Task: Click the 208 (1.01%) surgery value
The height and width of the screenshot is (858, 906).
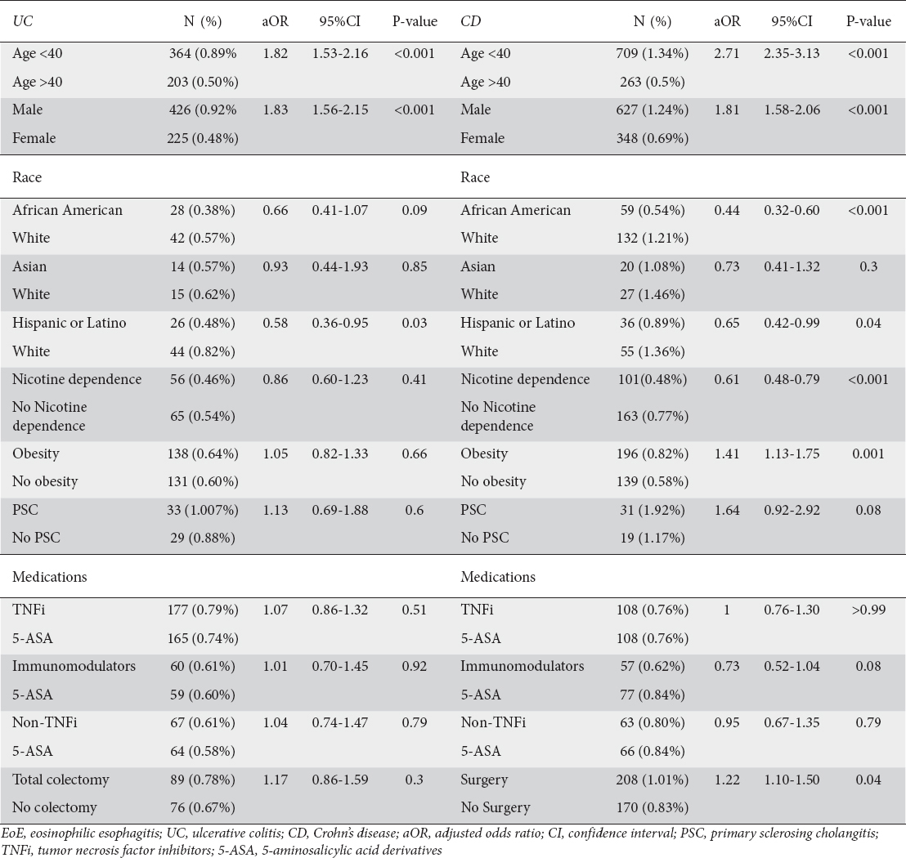Action: (x=650, y=780)
